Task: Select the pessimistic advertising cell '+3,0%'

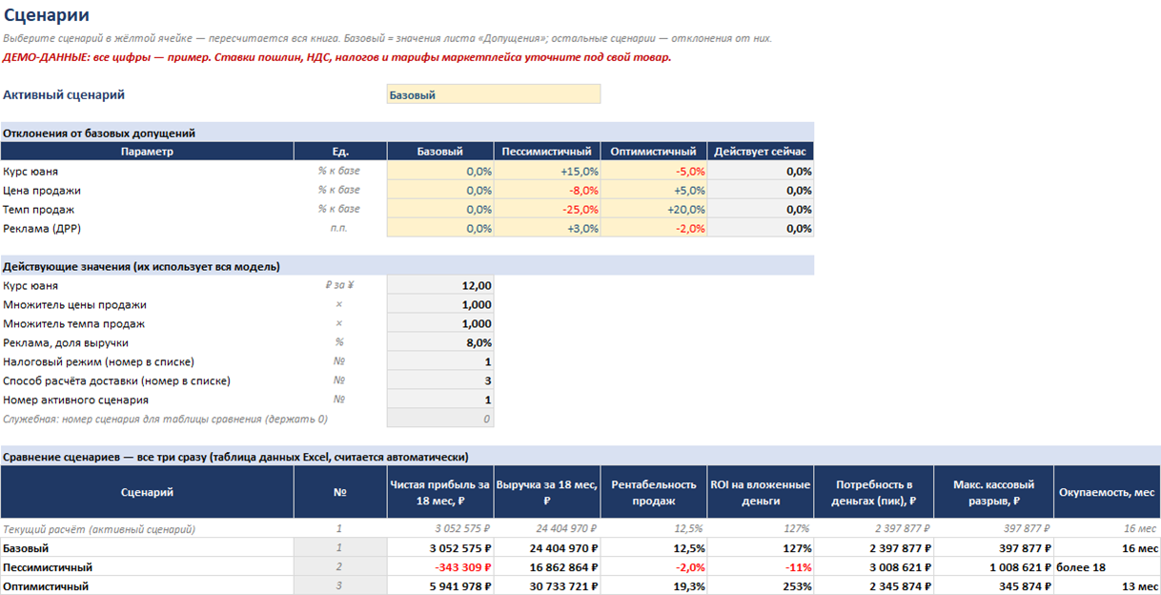Action: tap(547, 229)
